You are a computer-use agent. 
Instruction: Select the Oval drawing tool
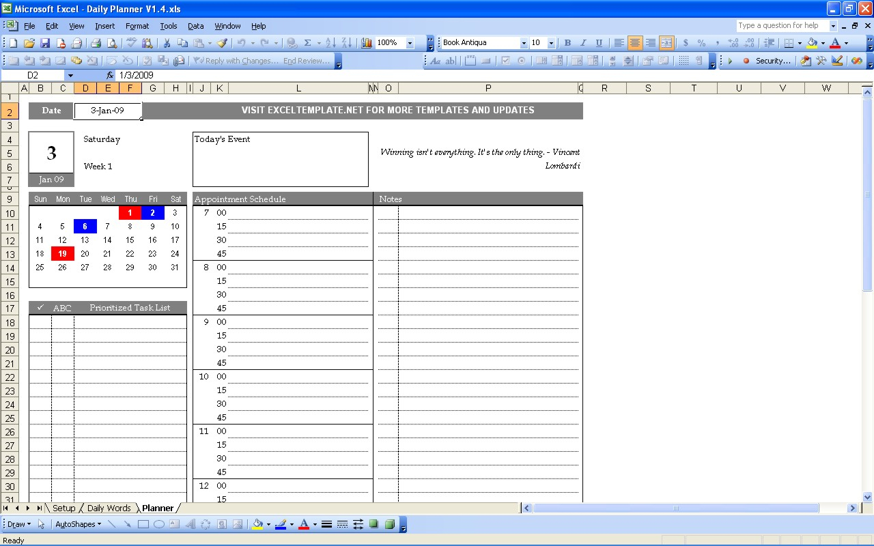[159, 524]
